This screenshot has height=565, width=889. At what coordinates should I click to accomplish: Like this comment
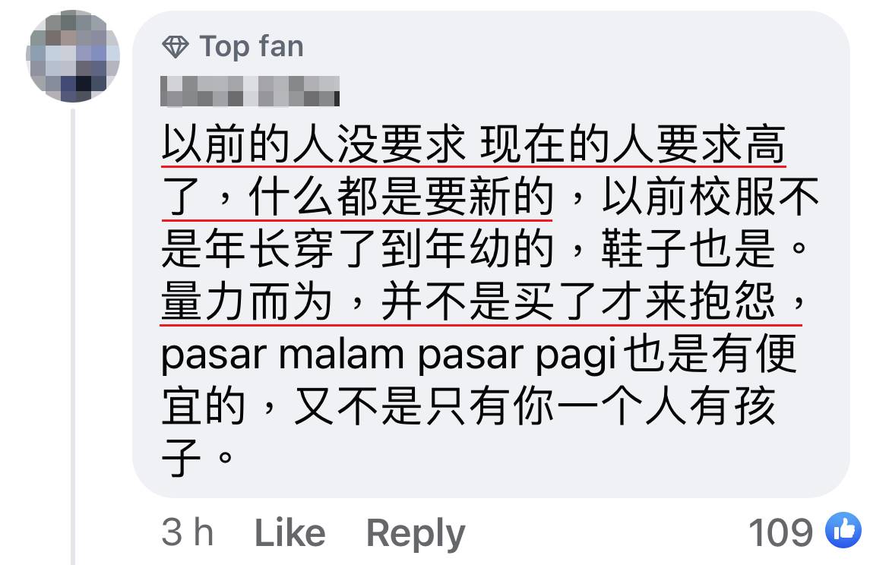(289, 532)
